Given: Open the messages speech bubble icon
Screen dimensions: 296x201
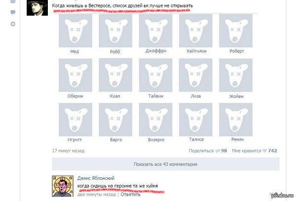Looking at the screenshot, I should [x=13, y=12].
